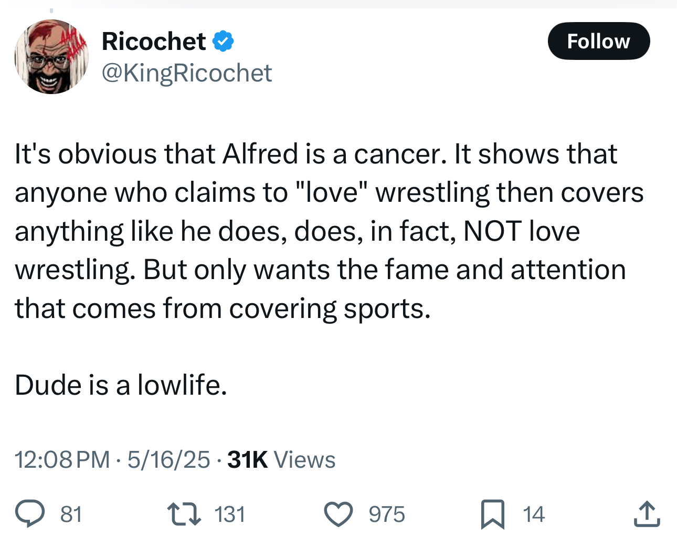Viewport: 677px width, 545px height.
Task: Click the "Dude is a lowlife." line
Action: click(121, 385)
